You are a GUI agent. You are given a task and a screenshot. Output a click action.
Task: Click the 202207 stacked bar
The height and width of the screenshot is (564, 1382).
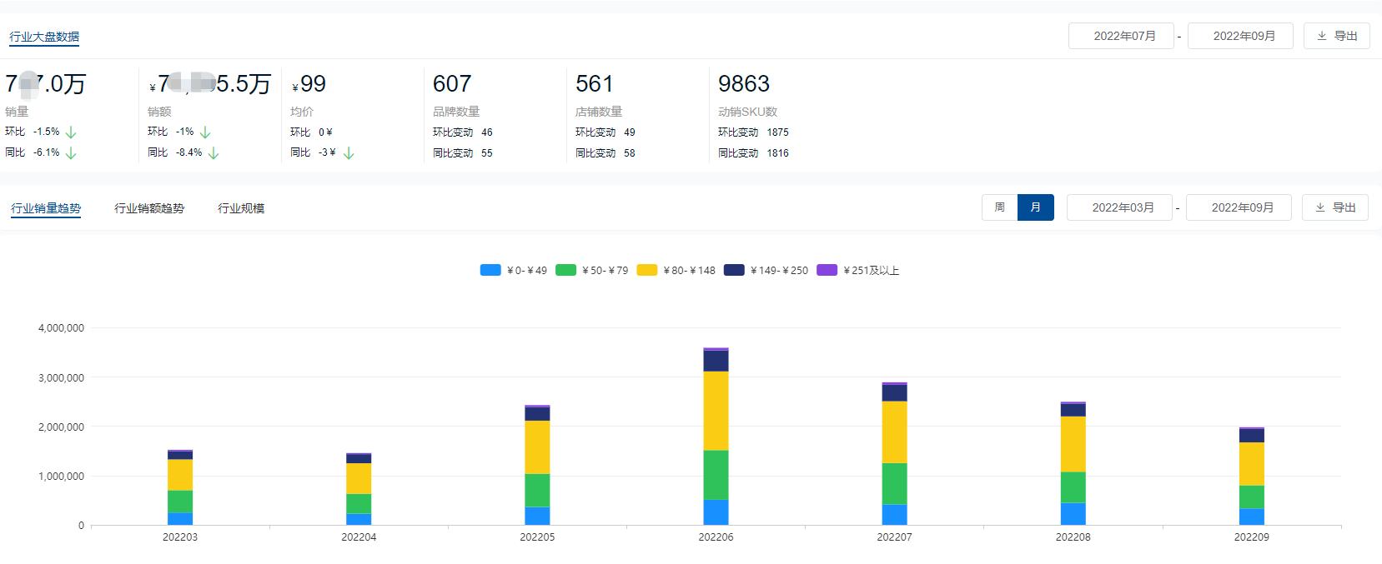click(x=894, y=454)
